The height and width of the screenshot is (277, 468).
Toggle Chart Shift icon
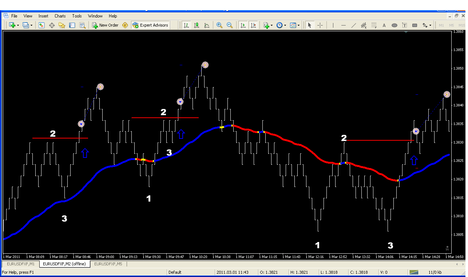tap(253, 25)
